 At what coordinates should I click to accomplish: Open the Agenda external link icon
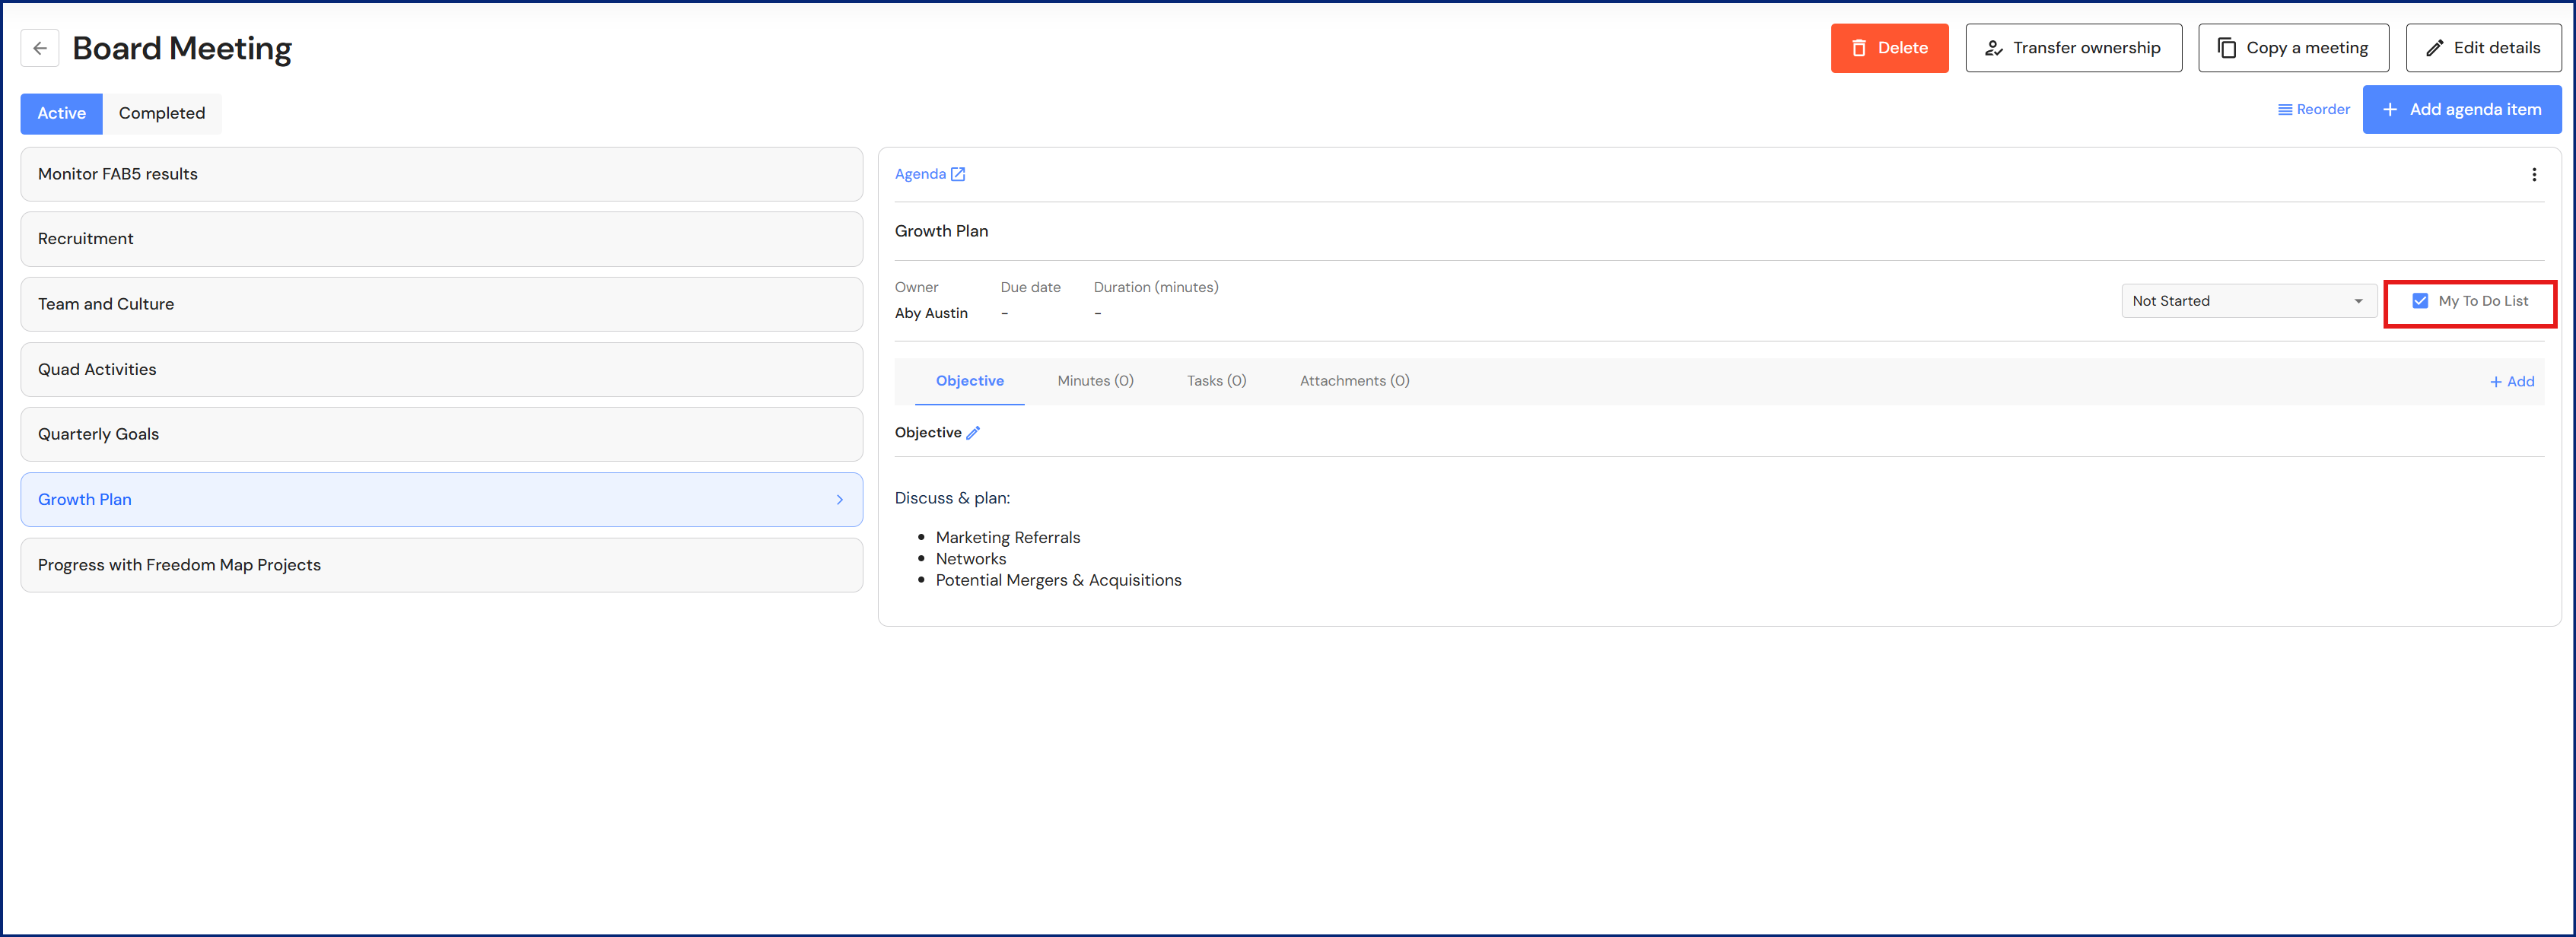(x=958, y=174)
